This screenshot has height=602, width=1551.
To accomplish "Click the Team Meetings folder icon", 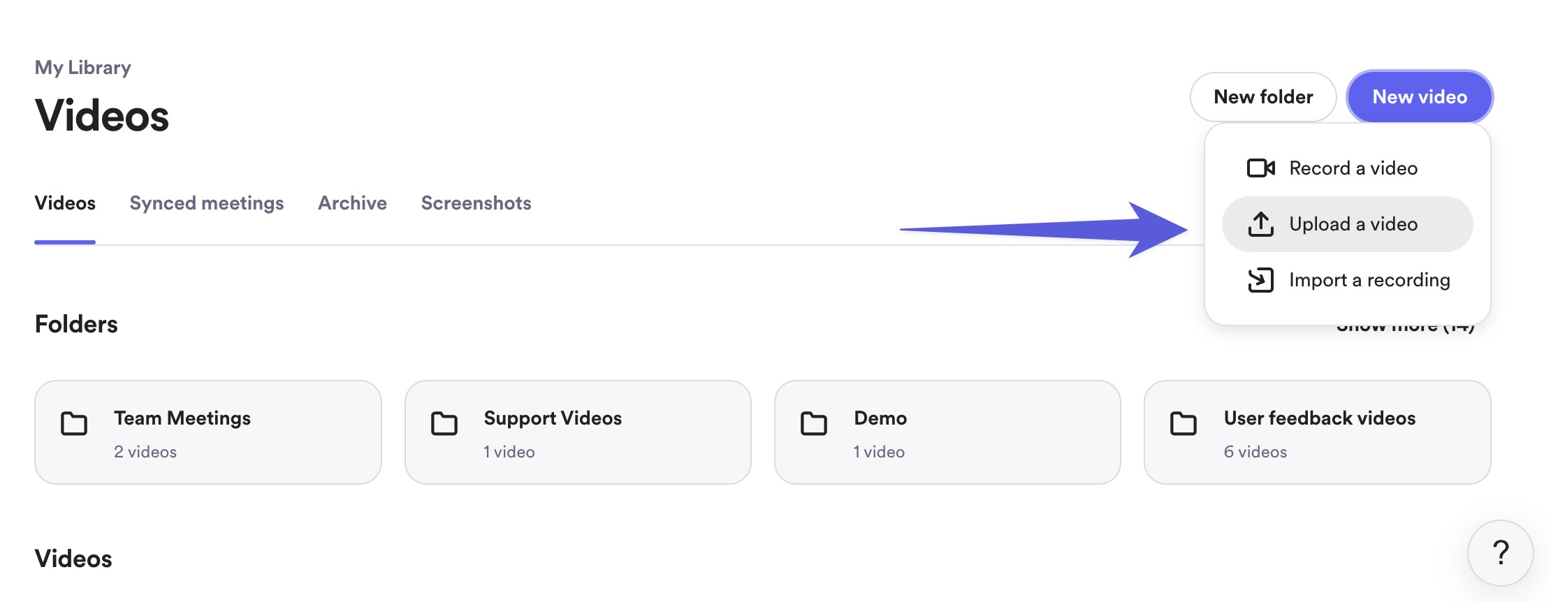I will tap(74, 423).
